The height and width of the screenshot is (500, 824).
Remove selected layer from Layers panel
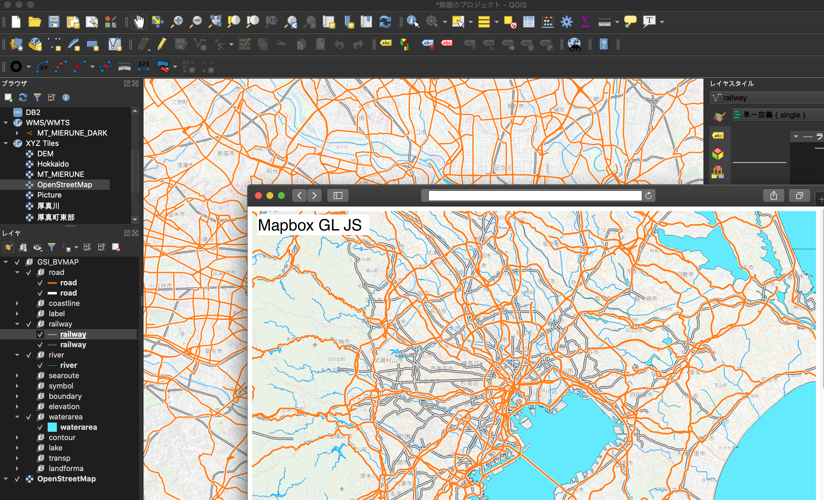point(116,247)
